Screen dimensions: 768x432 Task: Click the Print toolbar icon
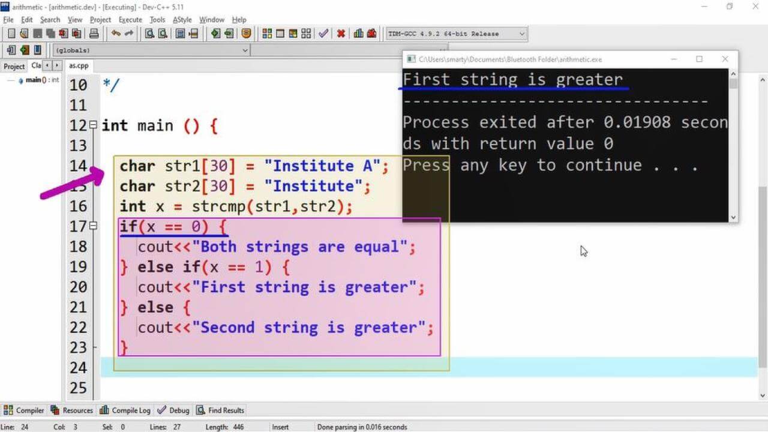coord(94,34)
